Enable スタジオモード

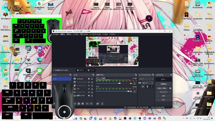(x=164, y=92)
